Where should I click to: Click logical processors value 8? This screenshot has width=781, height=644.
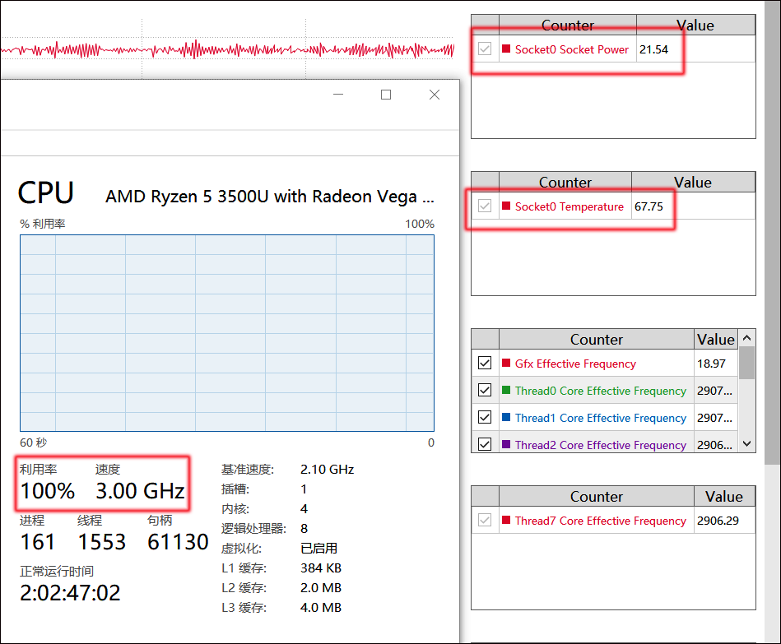304,529
